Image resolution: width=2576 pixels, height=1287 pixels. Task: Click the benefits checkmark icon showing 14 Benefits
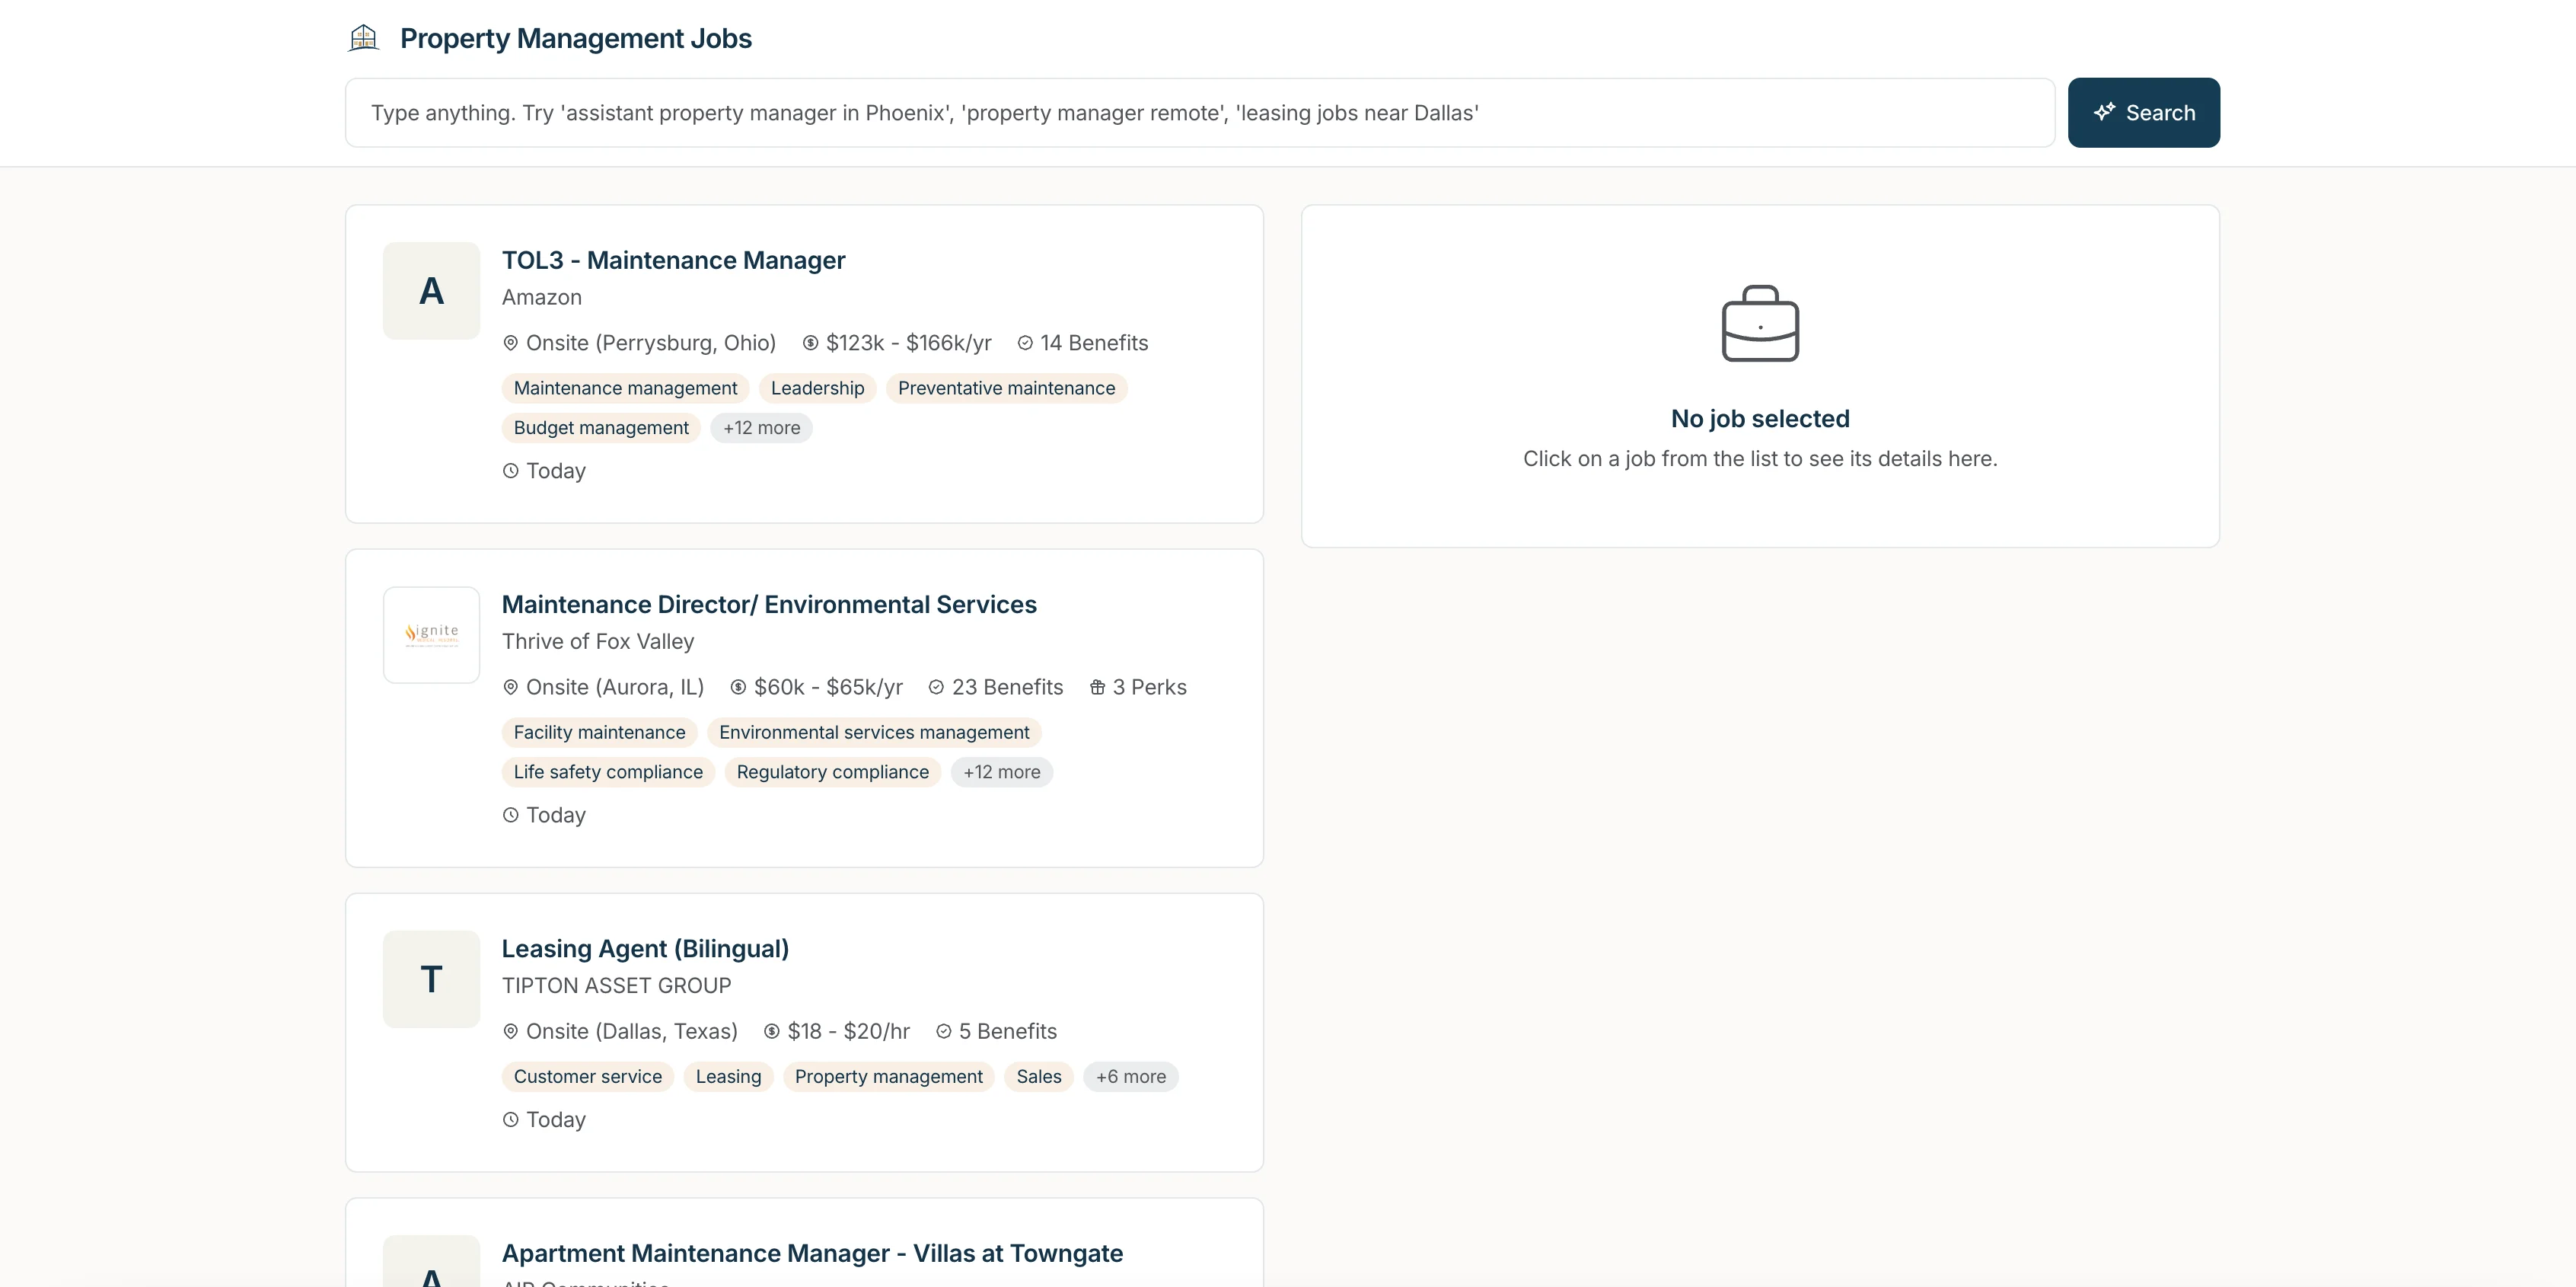click(1024, 342)
